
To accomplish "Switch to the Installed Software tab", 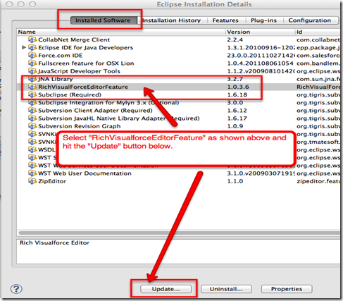I will point(104,20).
